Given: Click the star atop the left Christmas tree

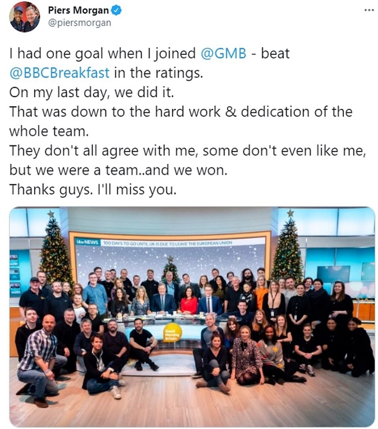Looking at the screenshot, I should tap(51, 214).
